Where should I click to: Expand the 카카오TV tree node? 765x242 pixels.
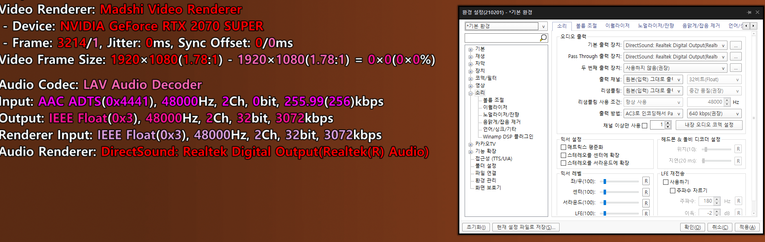470,145
